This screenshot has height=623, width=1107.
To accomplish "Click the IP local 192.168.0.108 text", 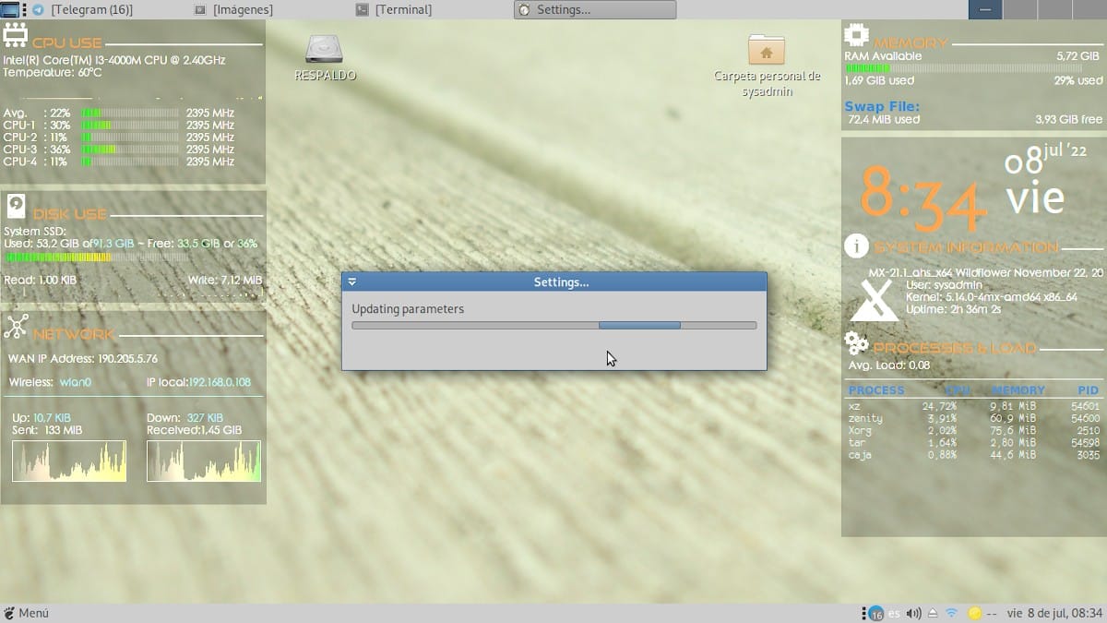I will (x=198, y=382).
